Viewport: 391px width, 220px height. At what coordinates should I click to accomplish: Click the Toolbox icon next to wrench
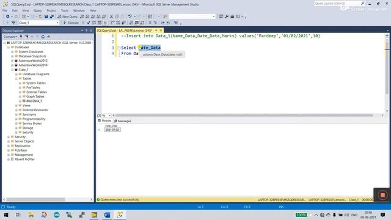(x=232, y=16)
